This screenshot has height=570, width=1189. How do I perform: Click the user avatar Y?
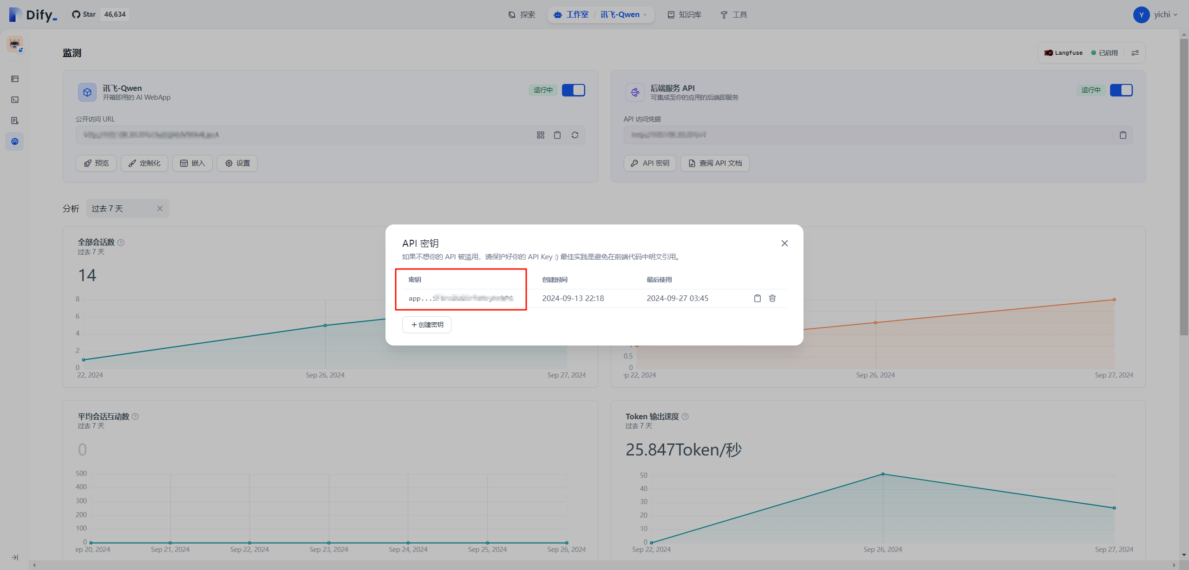tap(1141, 15)
